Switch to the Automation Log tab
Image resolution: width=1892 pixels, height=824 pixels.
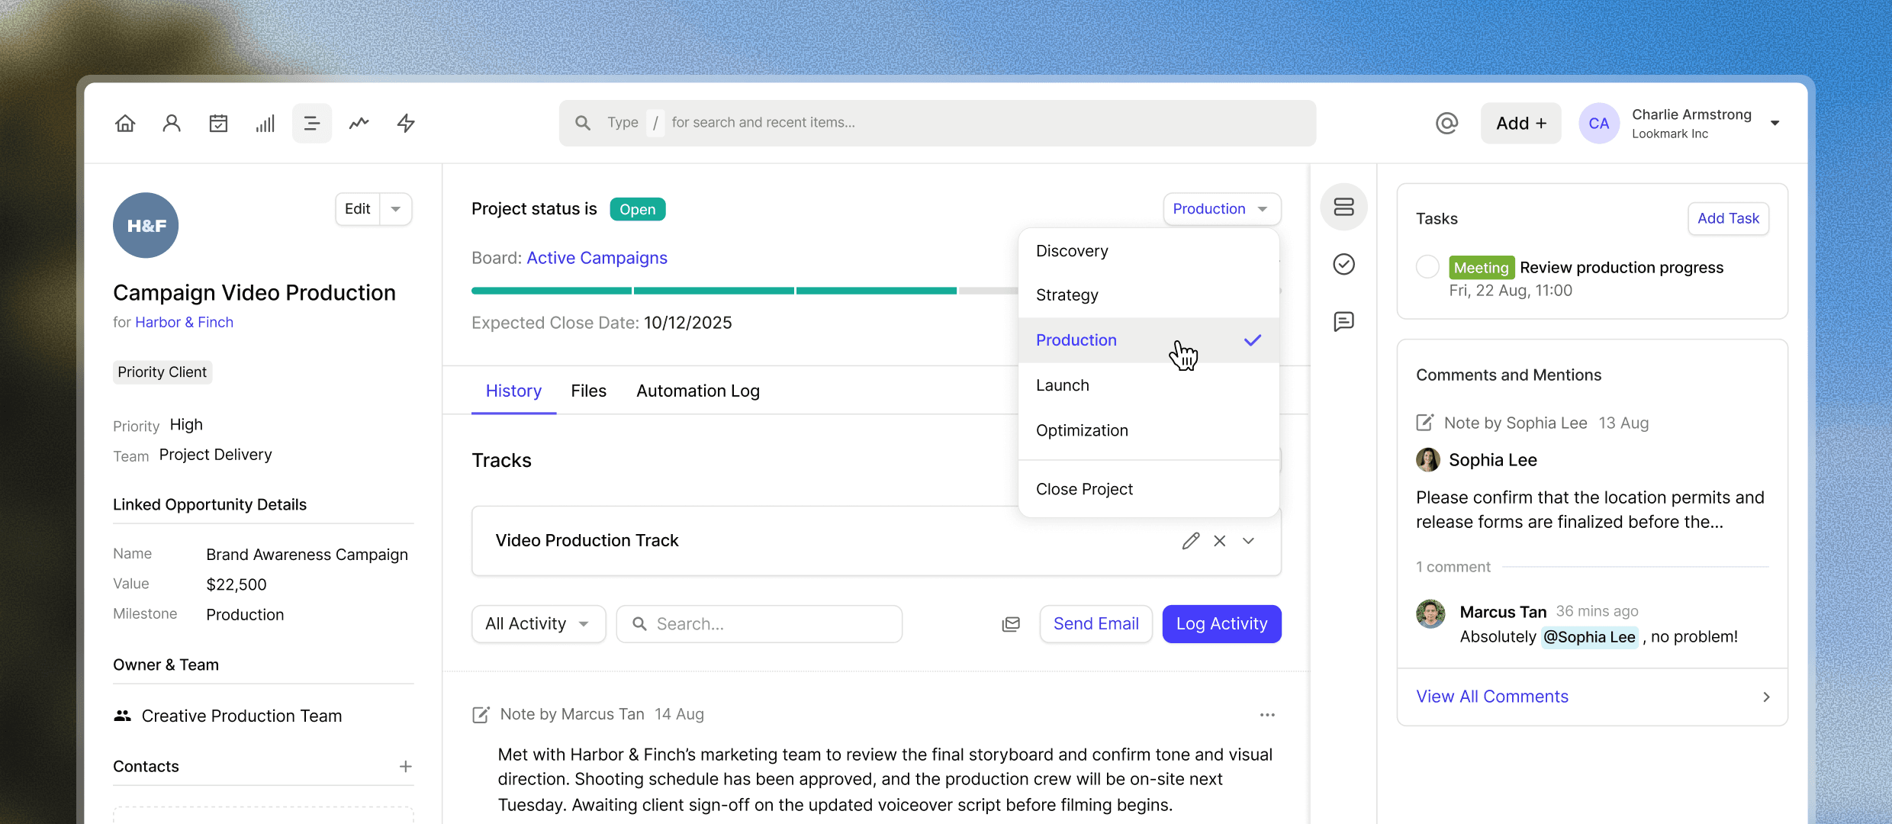(x=697, y=391)
